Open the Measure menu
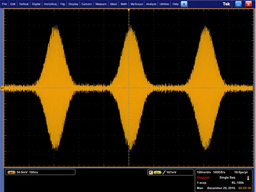Viewport: 256px width, 192px height. [x=101, y=4]
